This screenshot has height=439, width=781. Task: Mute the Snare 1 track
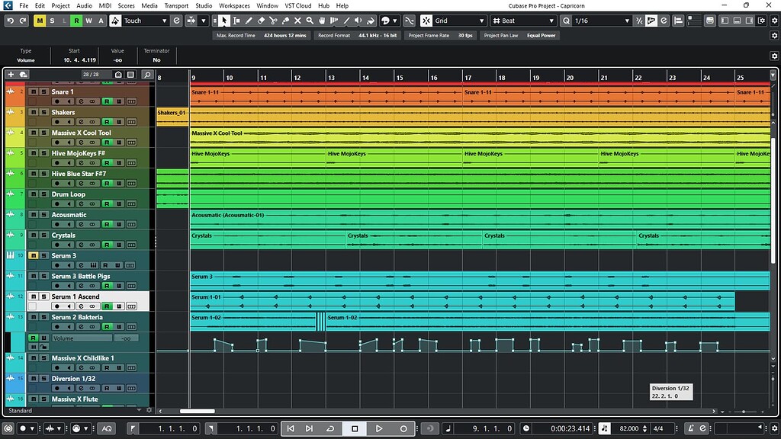(33, 92)
